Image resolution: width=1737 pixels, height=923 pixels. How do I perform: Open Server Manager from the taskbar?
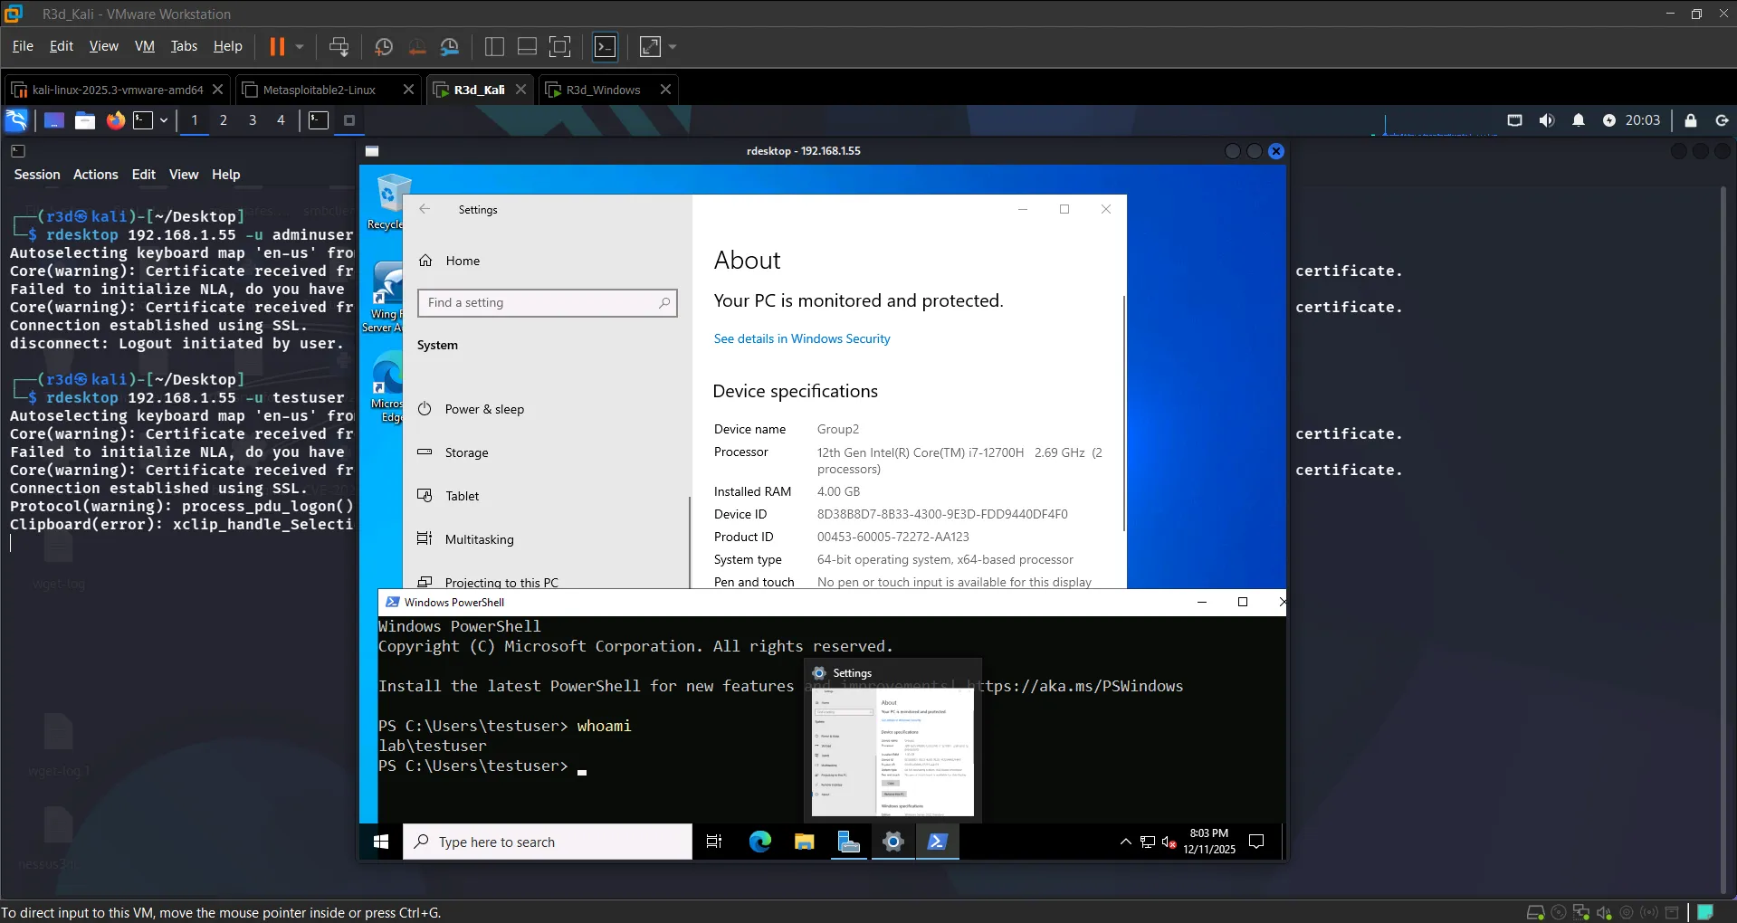[x=848, y=842]
